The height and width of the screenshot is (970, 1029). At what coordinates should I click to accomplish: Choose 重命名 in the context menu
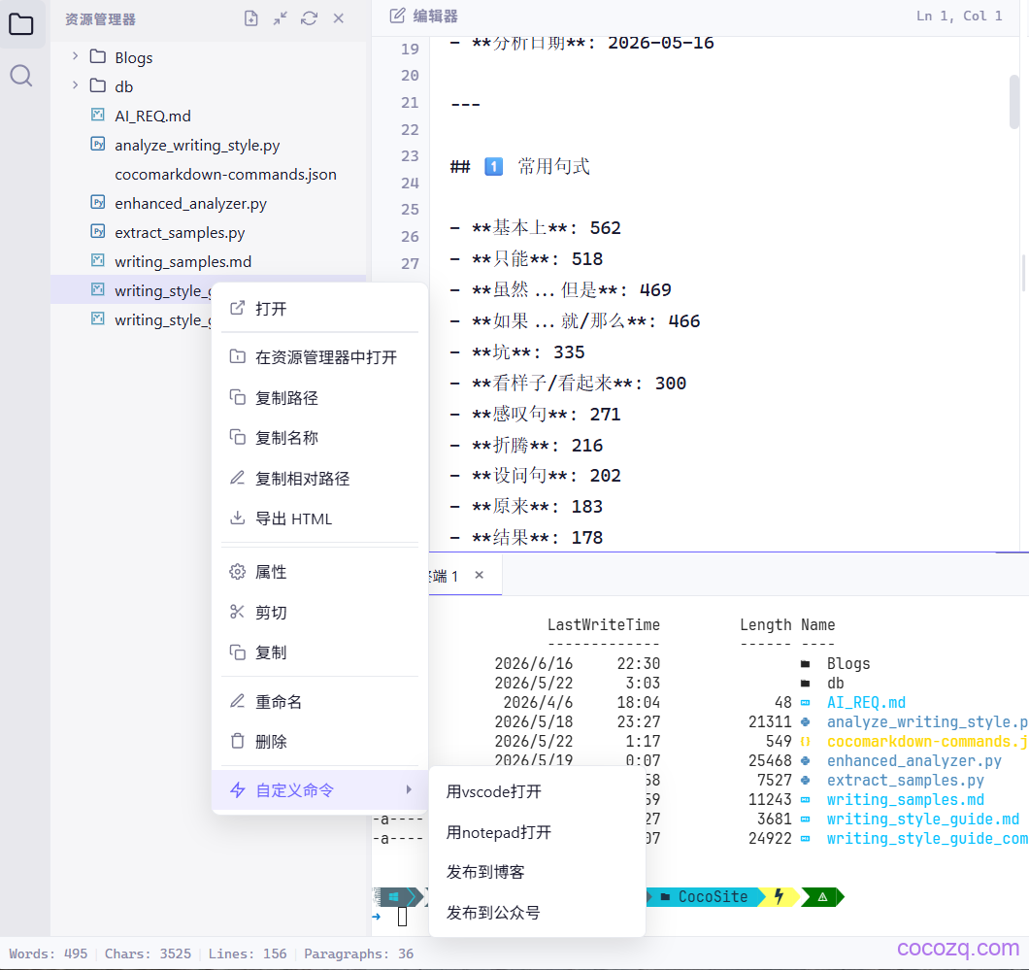point(319,702)
